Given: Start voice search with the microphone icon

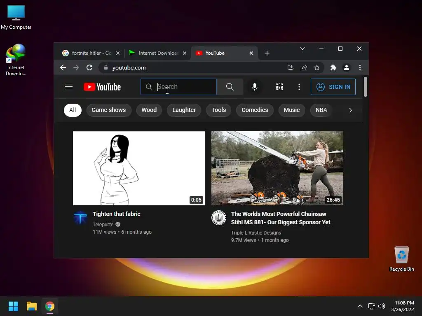Looking at the screenshot, I should pos(254,87).
